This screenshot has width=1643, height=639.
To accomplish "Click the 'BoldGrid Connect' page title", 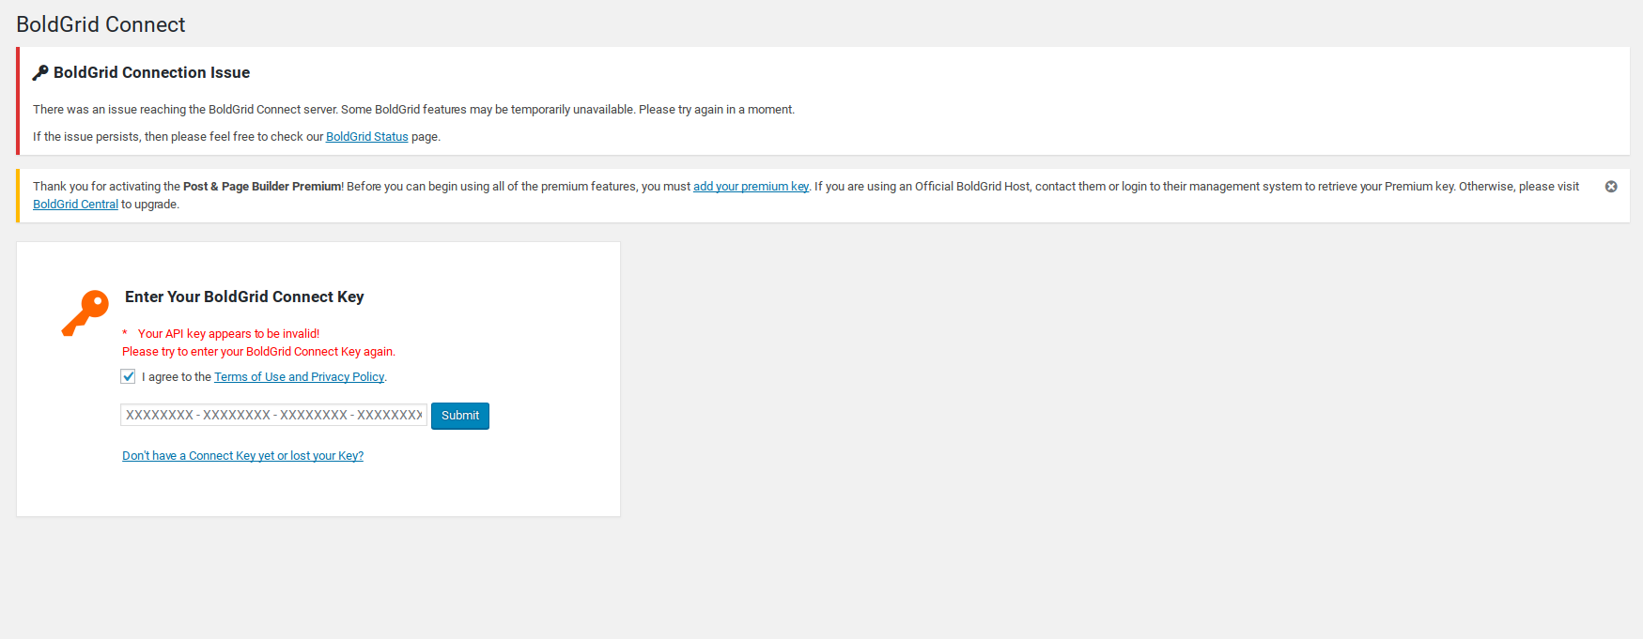I will coord(101,24).
